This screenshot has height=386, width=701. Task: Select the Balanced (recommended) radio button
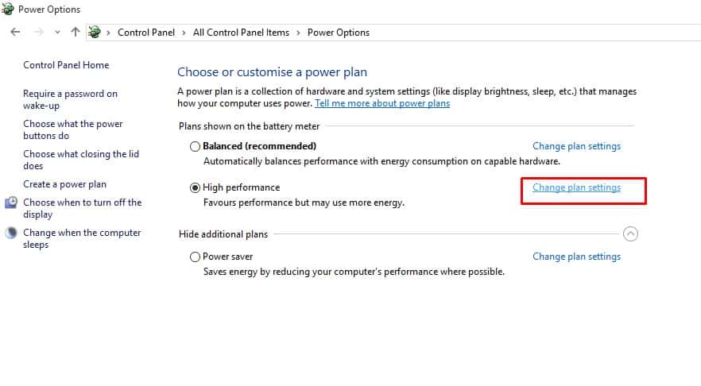pos(195,146)
